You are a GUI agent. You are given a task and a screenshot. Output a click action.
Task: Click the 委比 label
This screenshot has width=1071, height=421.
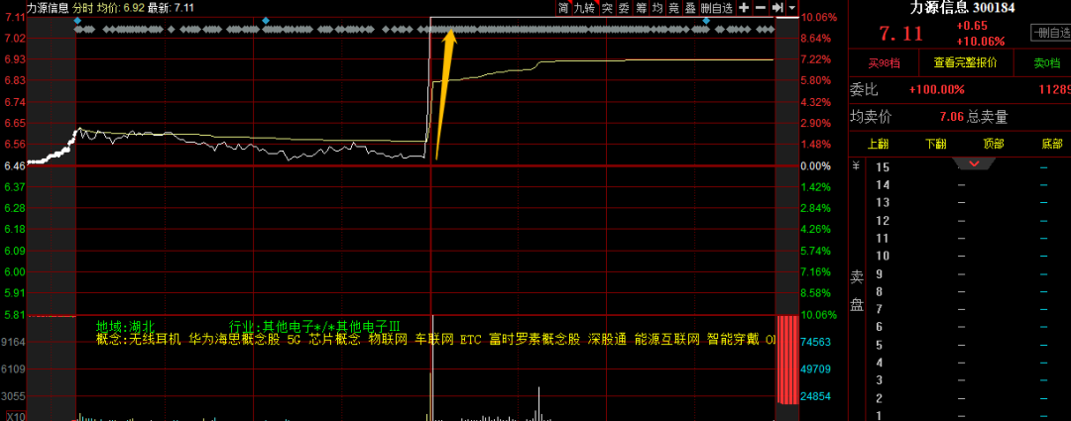(x=864, y=90)
